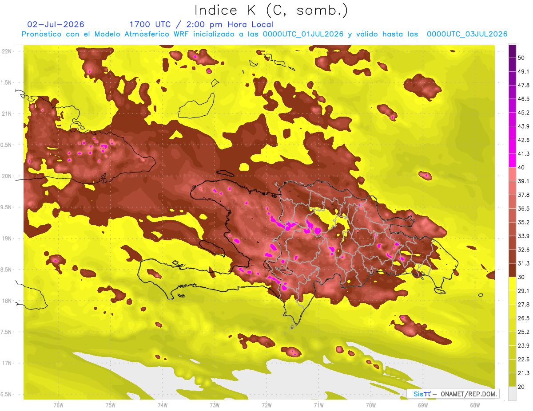Click the '1700 UTC / 2:00 pm Hora Local' time text

201,24
